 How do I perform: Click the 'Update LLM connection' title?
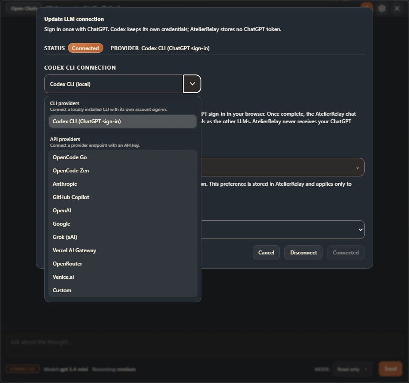(x=74, y=19)
